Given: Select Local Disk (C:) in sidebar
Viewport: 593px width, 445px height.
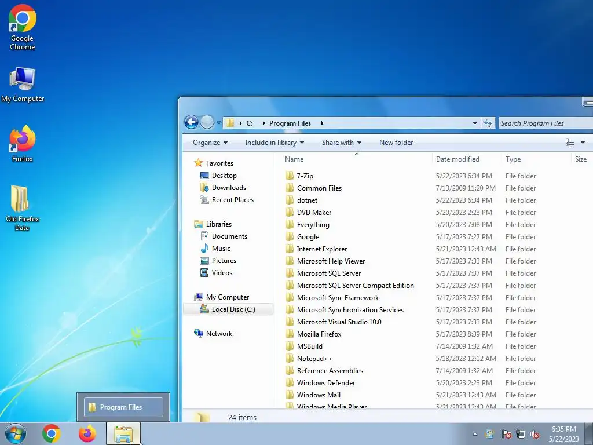Looking at the screenshot, I should [228, 309].
